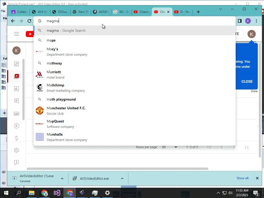Image resolution: width=264 pixels, height=198 pixels.
Task: Select the Macy's suggestion
Action: [135, 52]
